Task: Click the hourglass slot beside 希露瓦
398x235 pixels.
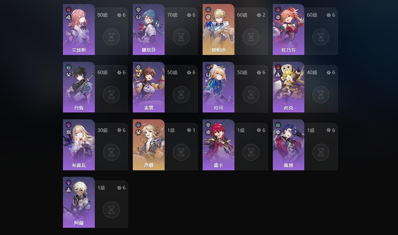Action: 111,152
